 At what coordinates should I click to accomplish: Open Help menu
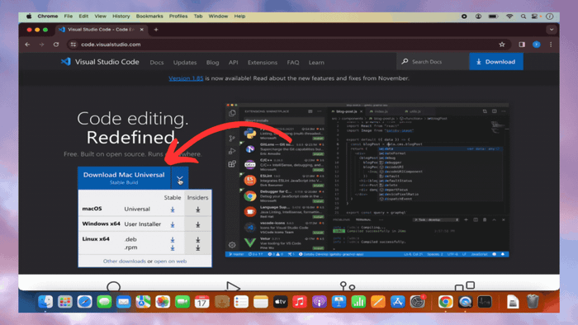[239, 16]
